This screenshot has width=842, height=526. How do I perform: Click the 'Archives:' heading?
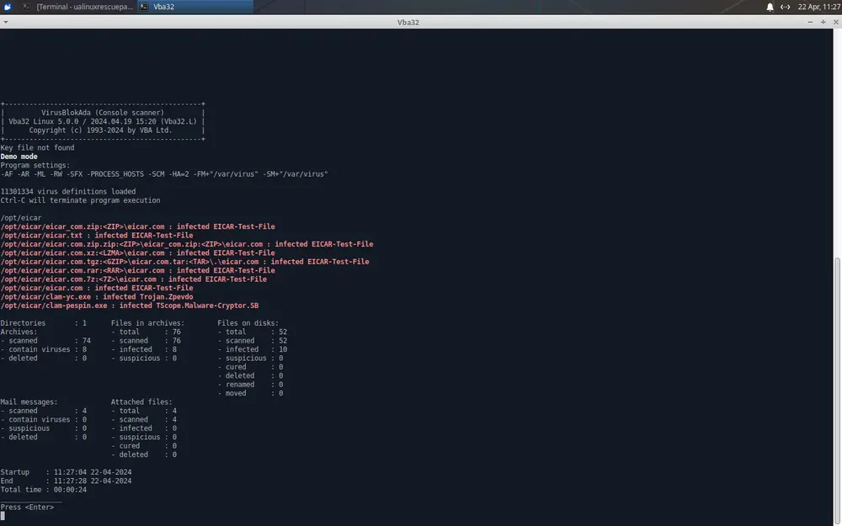[19, 332]
